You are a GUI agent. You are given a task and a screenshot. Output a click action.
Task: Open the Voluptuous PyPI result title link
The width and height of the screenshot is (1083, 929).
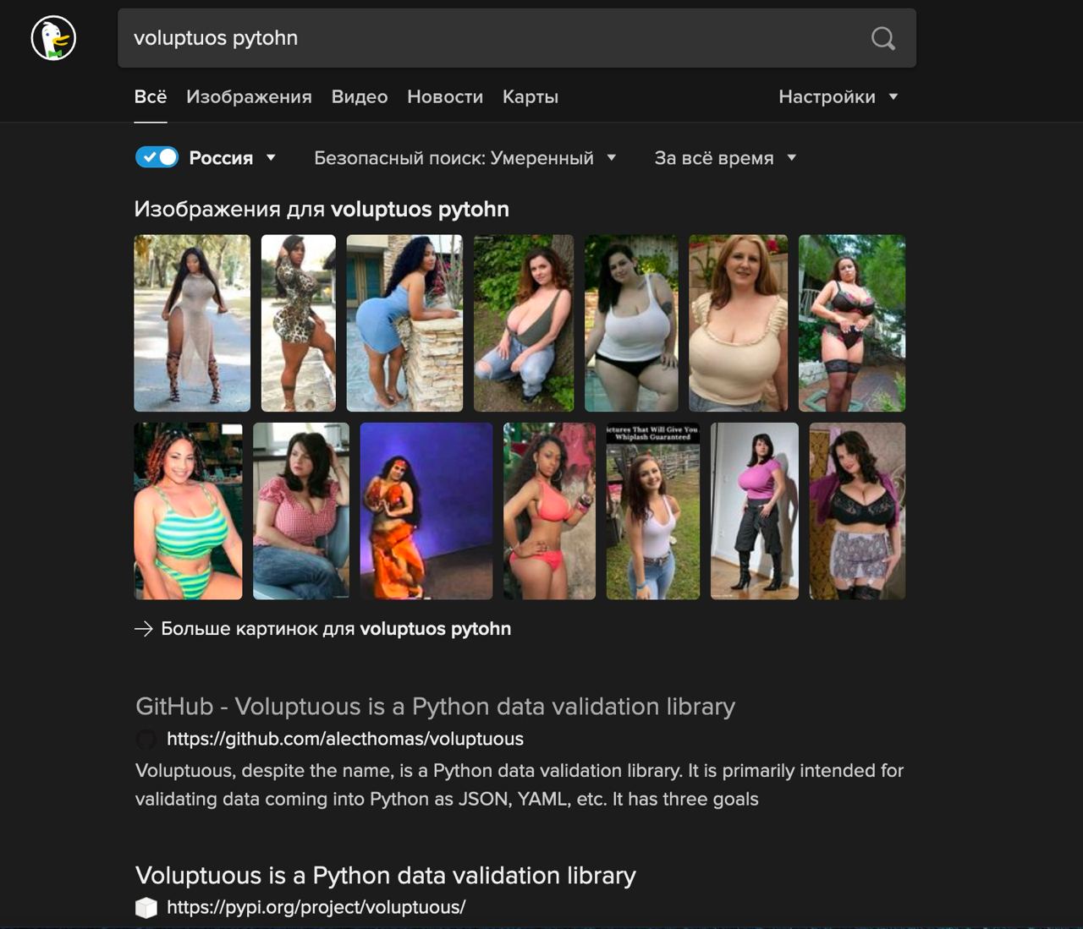(x=386, y=876)
